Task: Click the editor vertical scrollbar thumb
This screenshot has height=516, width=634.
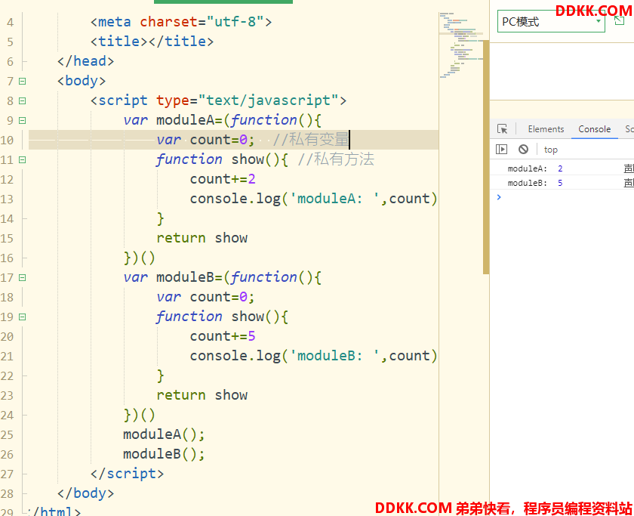Action: (x=486, y=157)
